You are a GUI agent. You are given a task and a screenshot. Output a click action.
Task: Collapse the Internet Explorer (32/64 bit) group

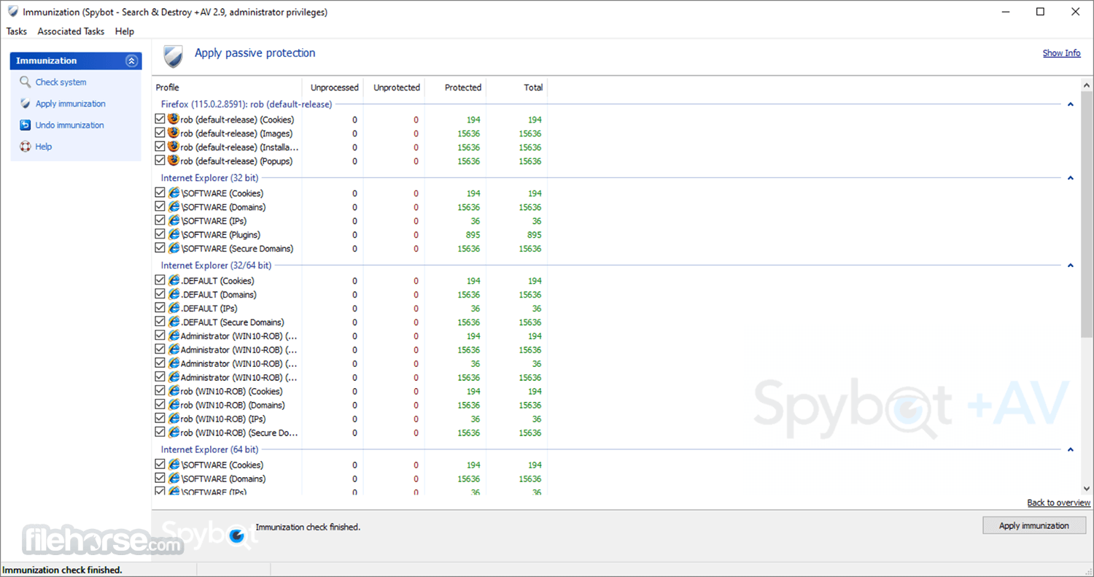point(1070,266)
